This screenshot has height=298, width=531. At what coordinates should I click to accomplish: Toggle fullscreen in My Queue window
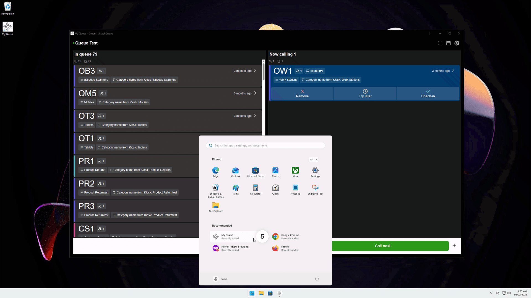point(440,43)
